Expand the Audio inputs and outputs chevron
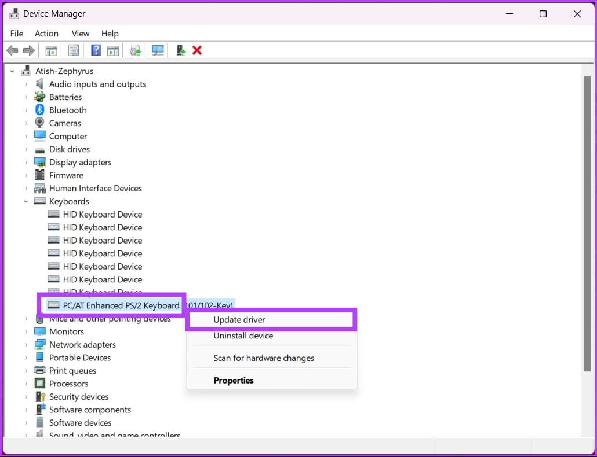The width and height of the screenshot is (597, 457). point(26,84)
